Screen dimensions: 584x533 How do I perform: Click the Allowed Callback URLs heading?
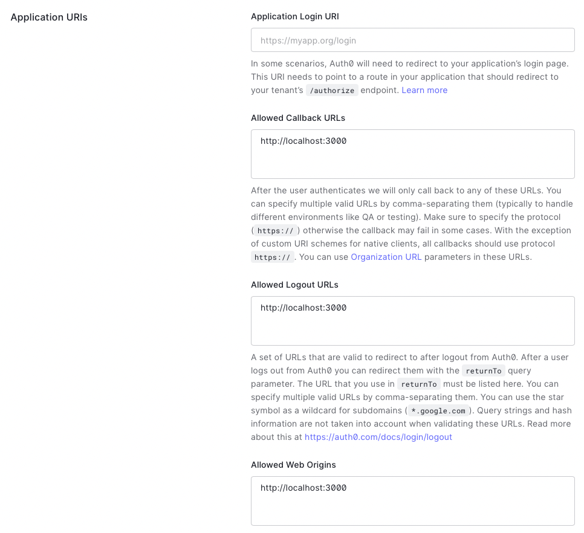[x=297, y=118]
